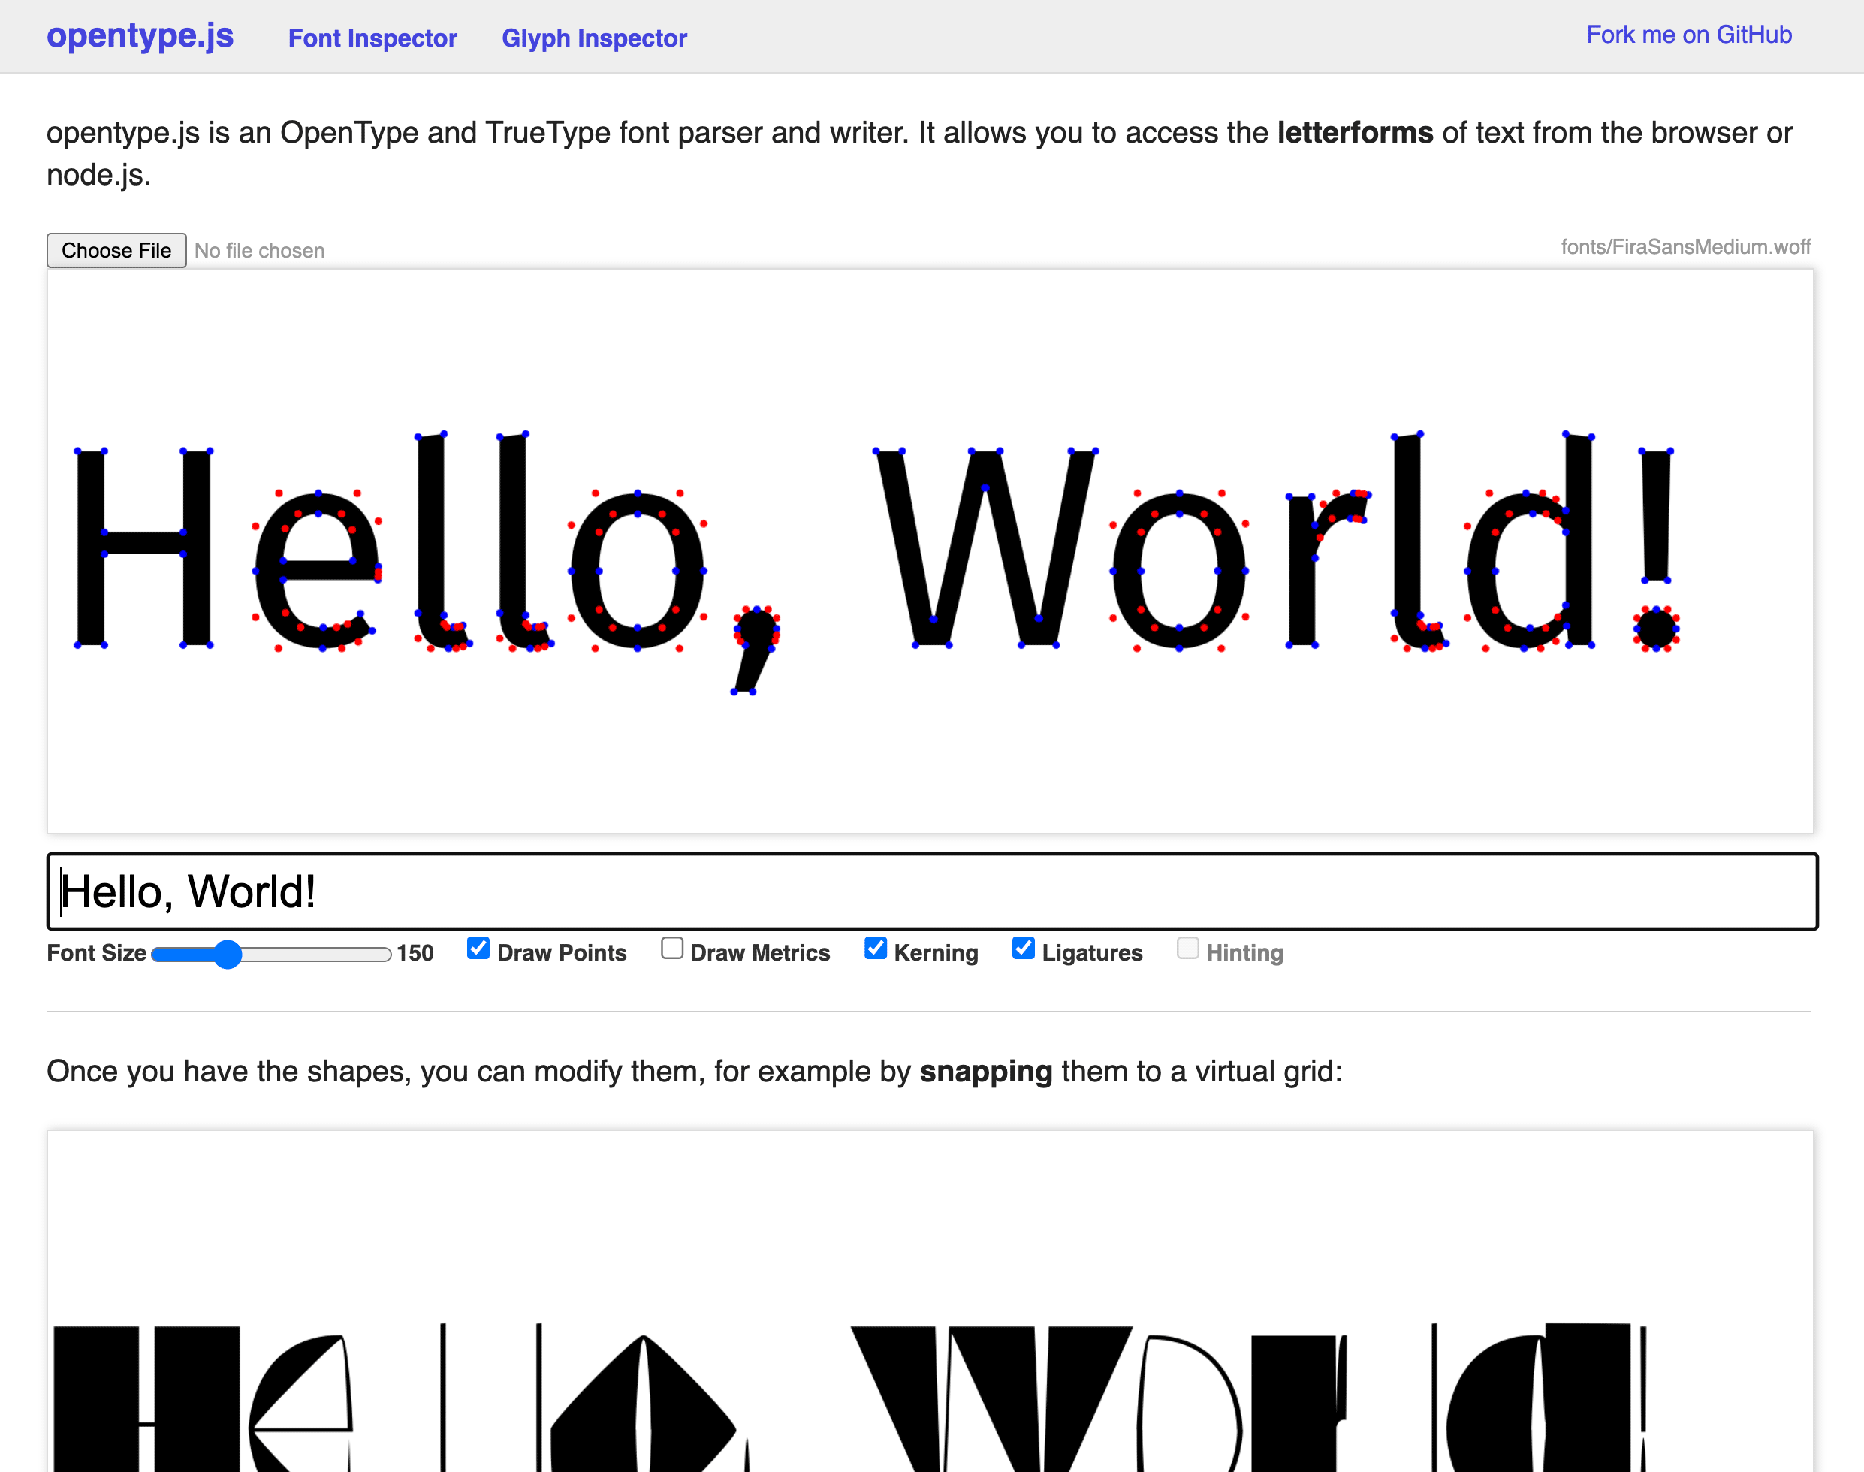
Task: Turn off the Ligatures checkbox
Action: pos(1023,948)
